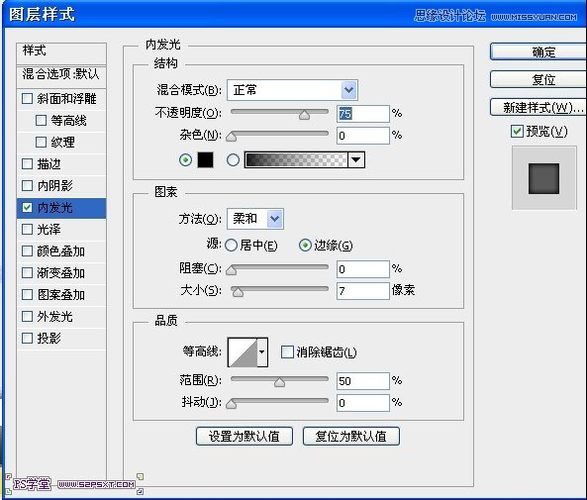Enable the 斜面和浮雕 checkbox

28,99
